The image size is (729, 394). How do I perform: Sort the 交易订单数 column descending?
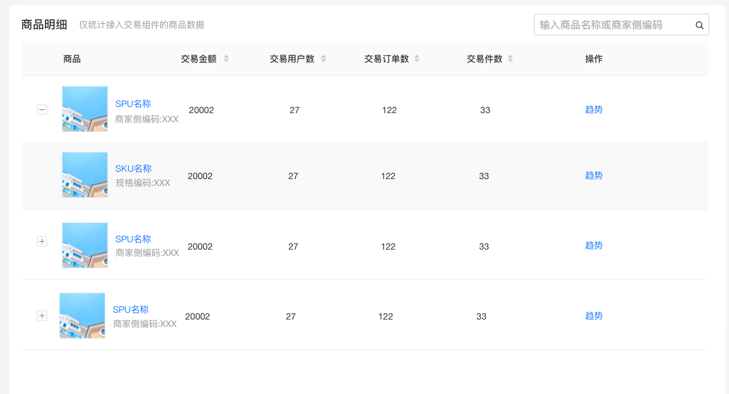click(x=417, y=61)
